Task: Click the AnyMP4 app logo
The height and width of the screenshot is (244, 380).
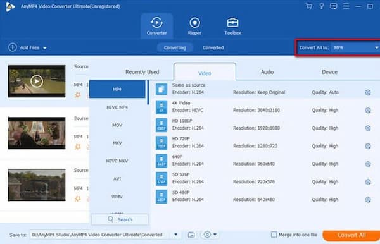Action: click(10, 6)
